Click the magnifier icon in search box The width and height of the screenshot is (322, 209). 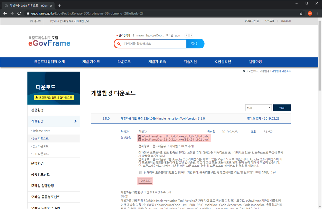[119, 44]
